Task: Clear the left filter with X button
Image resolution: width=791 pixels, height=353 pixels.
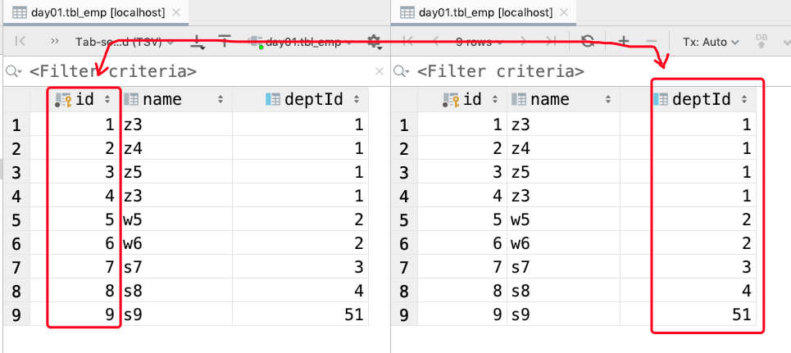Action: (x=379, y=71)
